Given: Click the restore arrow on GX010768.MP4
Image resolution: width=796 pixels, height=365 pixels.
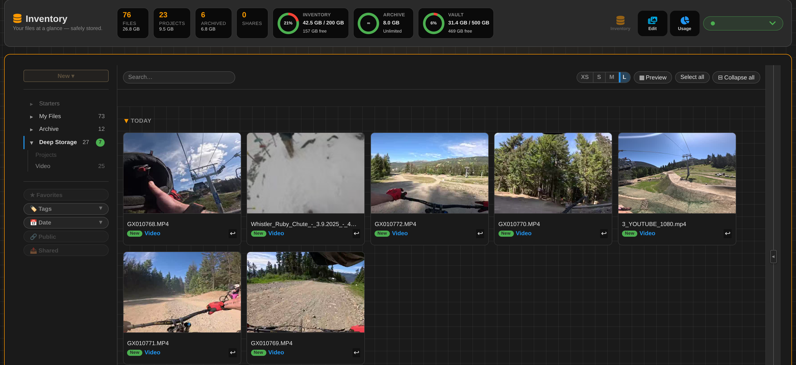Looking at the screenshot, I should click(232, 233).
